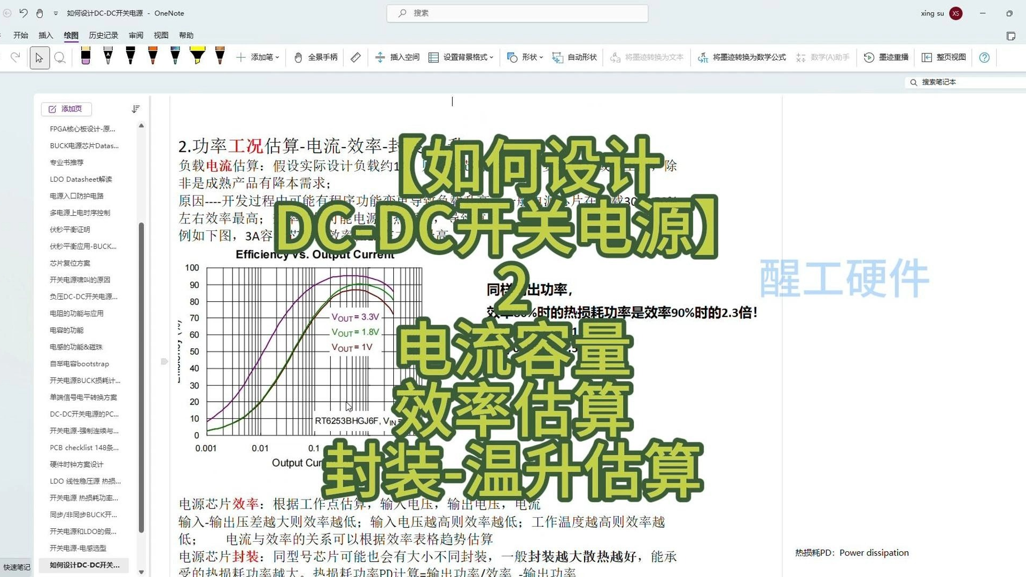
Task: Redo the last ink action
Action: (x=15, y=57)
